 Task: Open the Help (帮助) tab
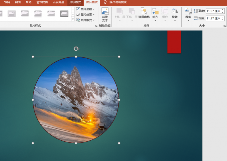(28, 2)
